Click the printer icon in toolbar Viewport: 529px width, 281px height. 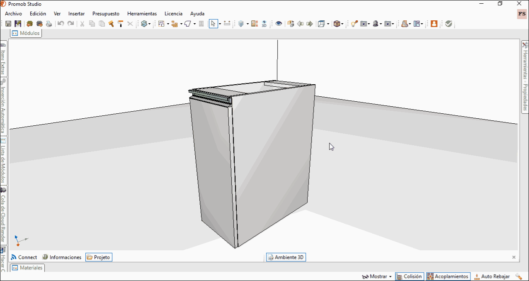coord(49,24)
